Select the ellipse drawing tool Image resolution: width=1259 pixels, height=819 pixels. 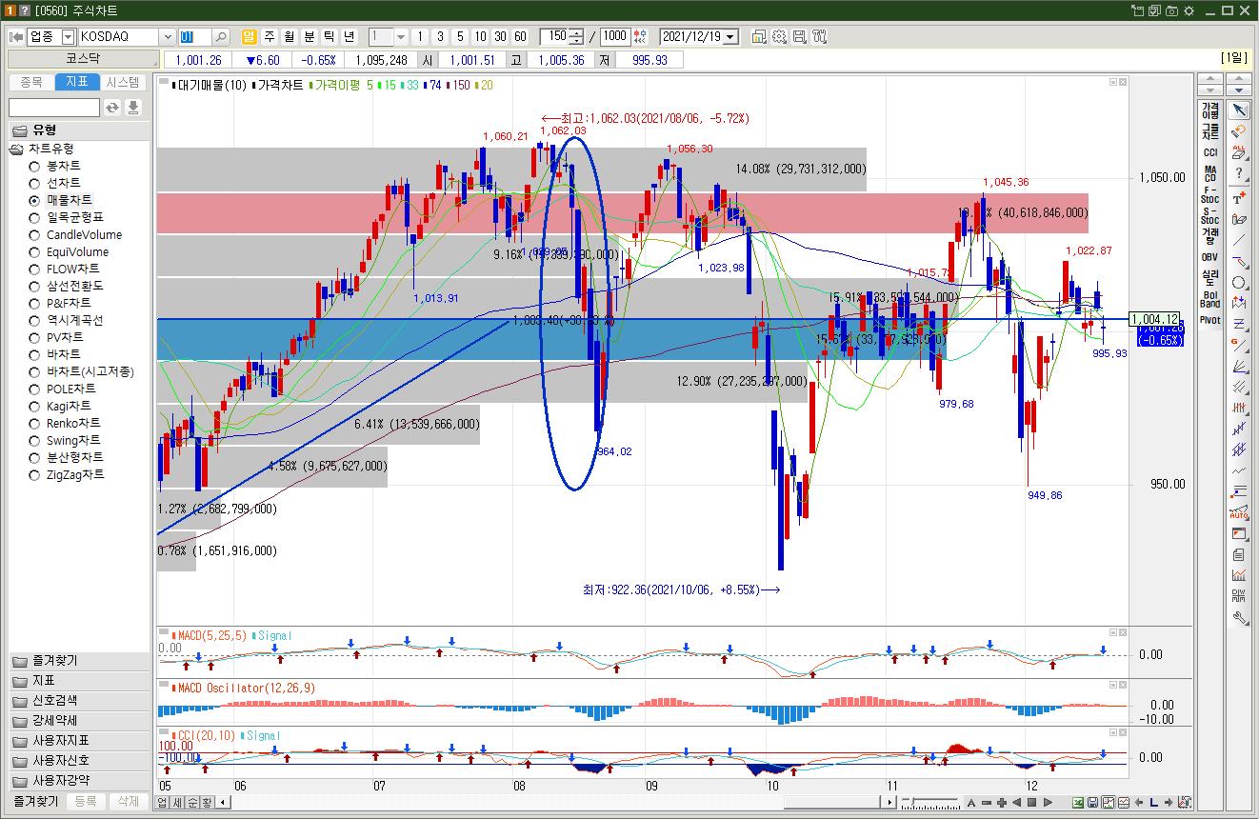(x=1238, y=282)
